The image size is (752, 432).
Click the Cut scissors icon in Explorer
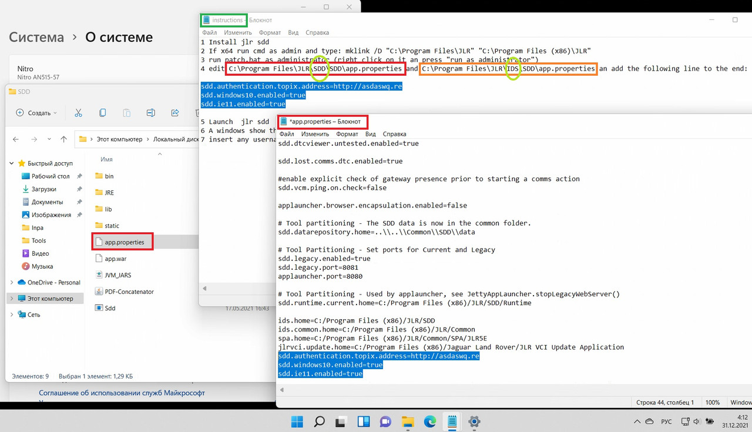(78, 113)
